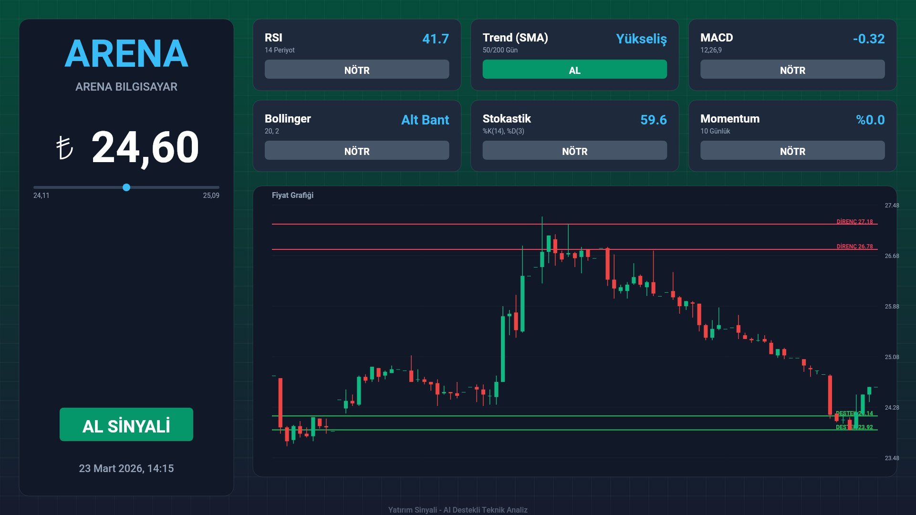Click the Turkish Lira currency symbol
The image size is (916, 515).
pyautogui.click(x=64, y=148)
